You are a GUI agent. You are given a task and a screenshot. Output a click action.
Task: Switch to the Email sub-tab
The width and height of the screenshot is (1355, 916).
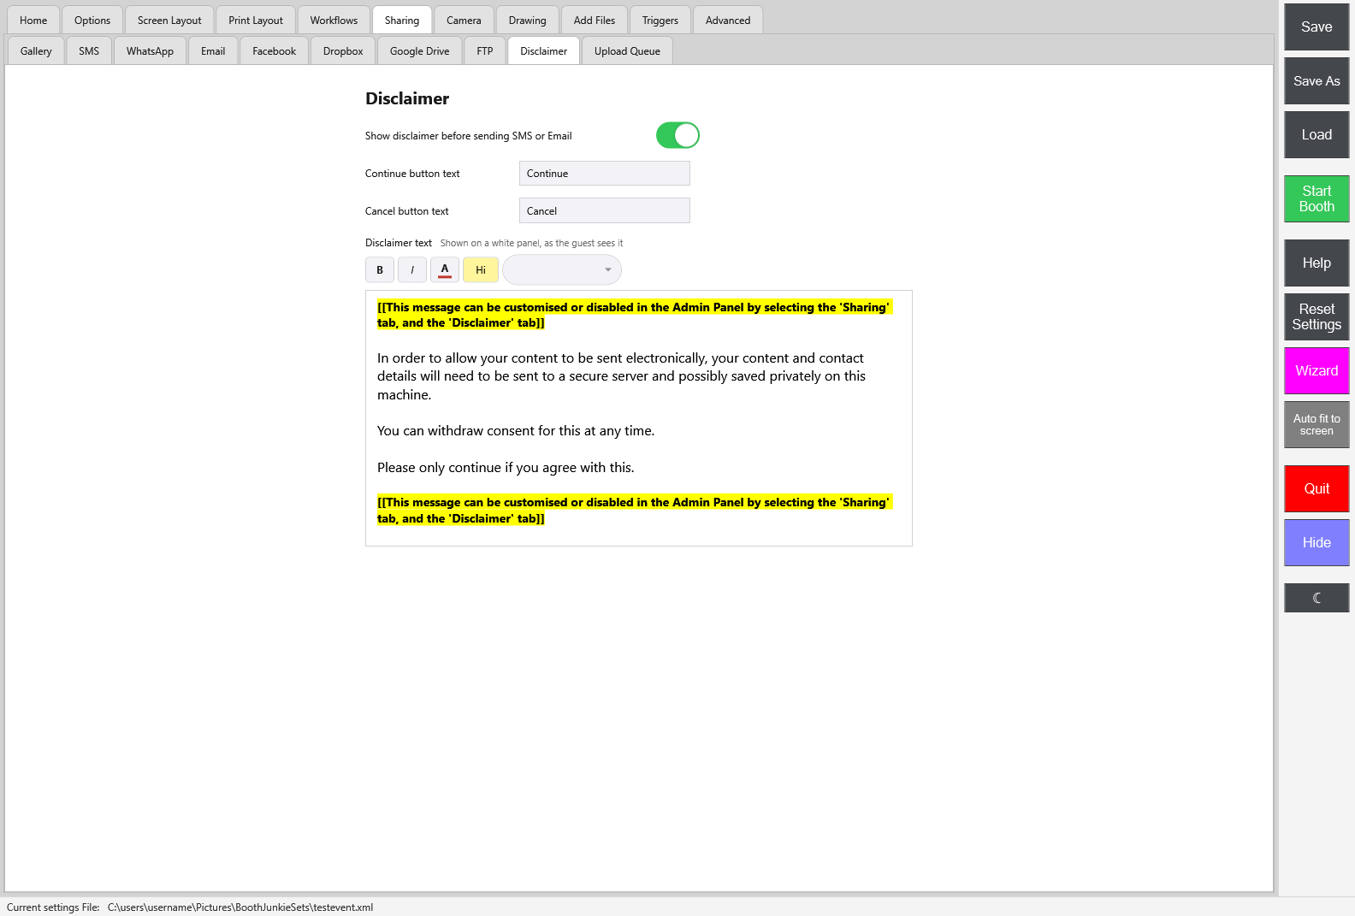click(213, 51)
